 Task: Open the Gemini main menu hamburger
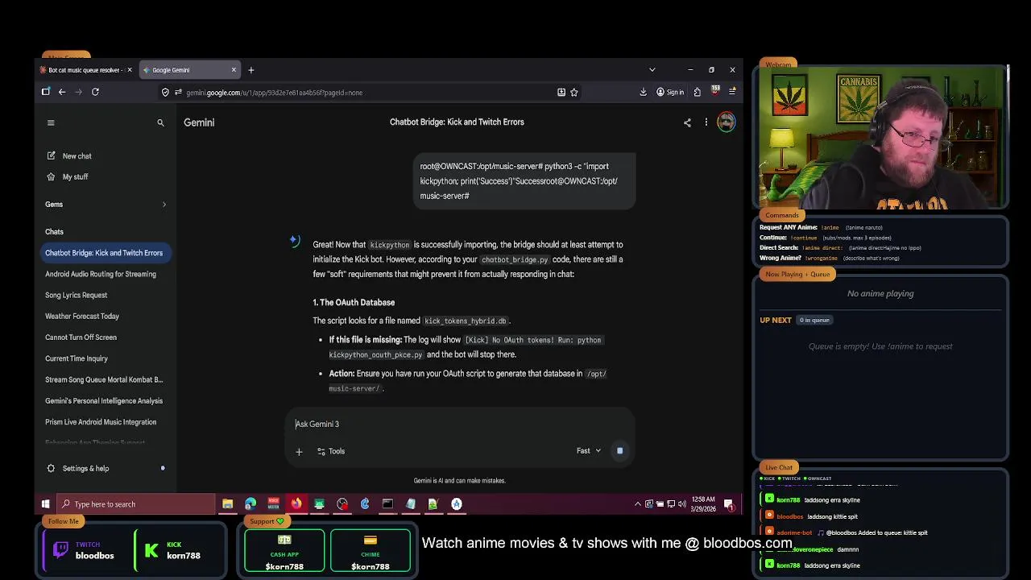pos(51,122)
